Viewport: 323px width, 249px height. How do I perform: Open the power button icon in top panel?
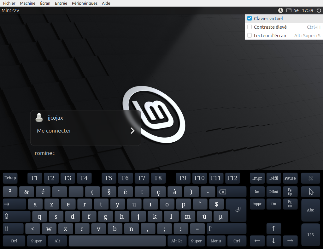(x=319, y=10)
